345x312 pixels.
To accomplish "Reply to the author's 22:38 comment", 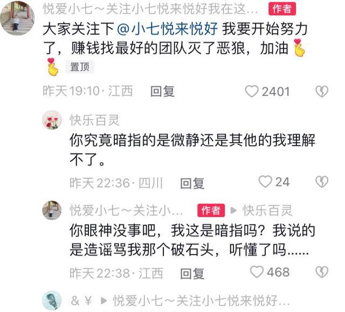I will coord(192,274).
